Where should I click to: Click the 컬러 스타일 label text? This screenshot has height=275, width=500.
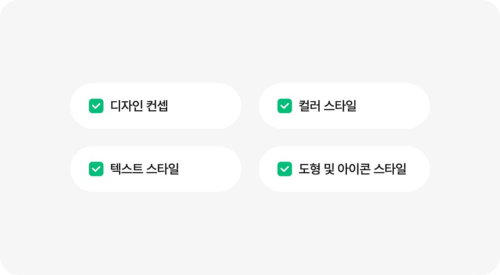coord(327,106)
